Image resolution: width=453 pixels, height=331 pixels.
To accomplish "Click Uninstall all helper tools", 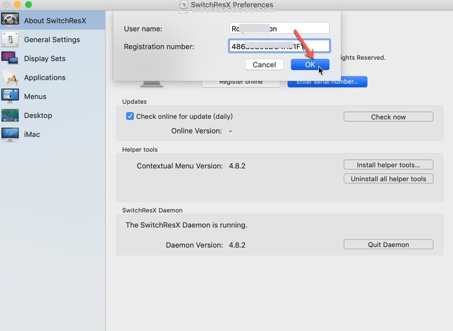I will pyautogui.click(x=388, y=179).
